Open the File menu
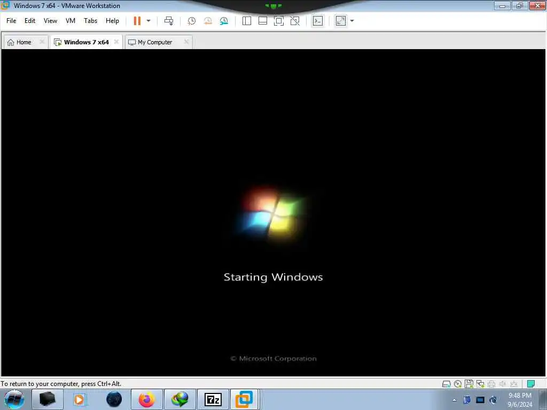The height and width of the screenshot is (410, 547). click(11, 21)
